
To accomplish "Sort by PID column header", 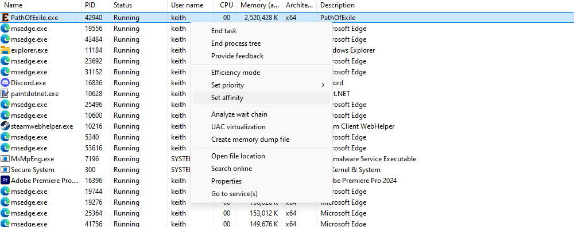I will [x=95, y=5].
